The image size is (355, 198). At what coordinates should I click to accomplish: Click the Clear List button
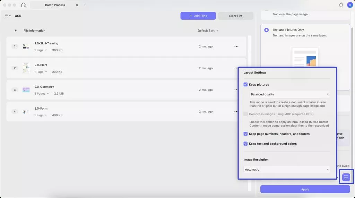click(x=235, y=16)
